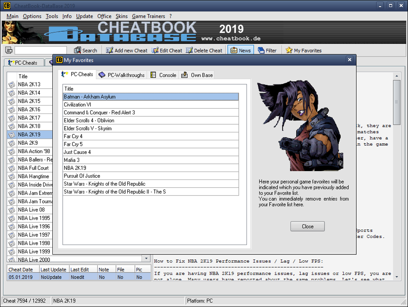
Task: Click the Close button in dialog
Action: (x=308, y=226)
